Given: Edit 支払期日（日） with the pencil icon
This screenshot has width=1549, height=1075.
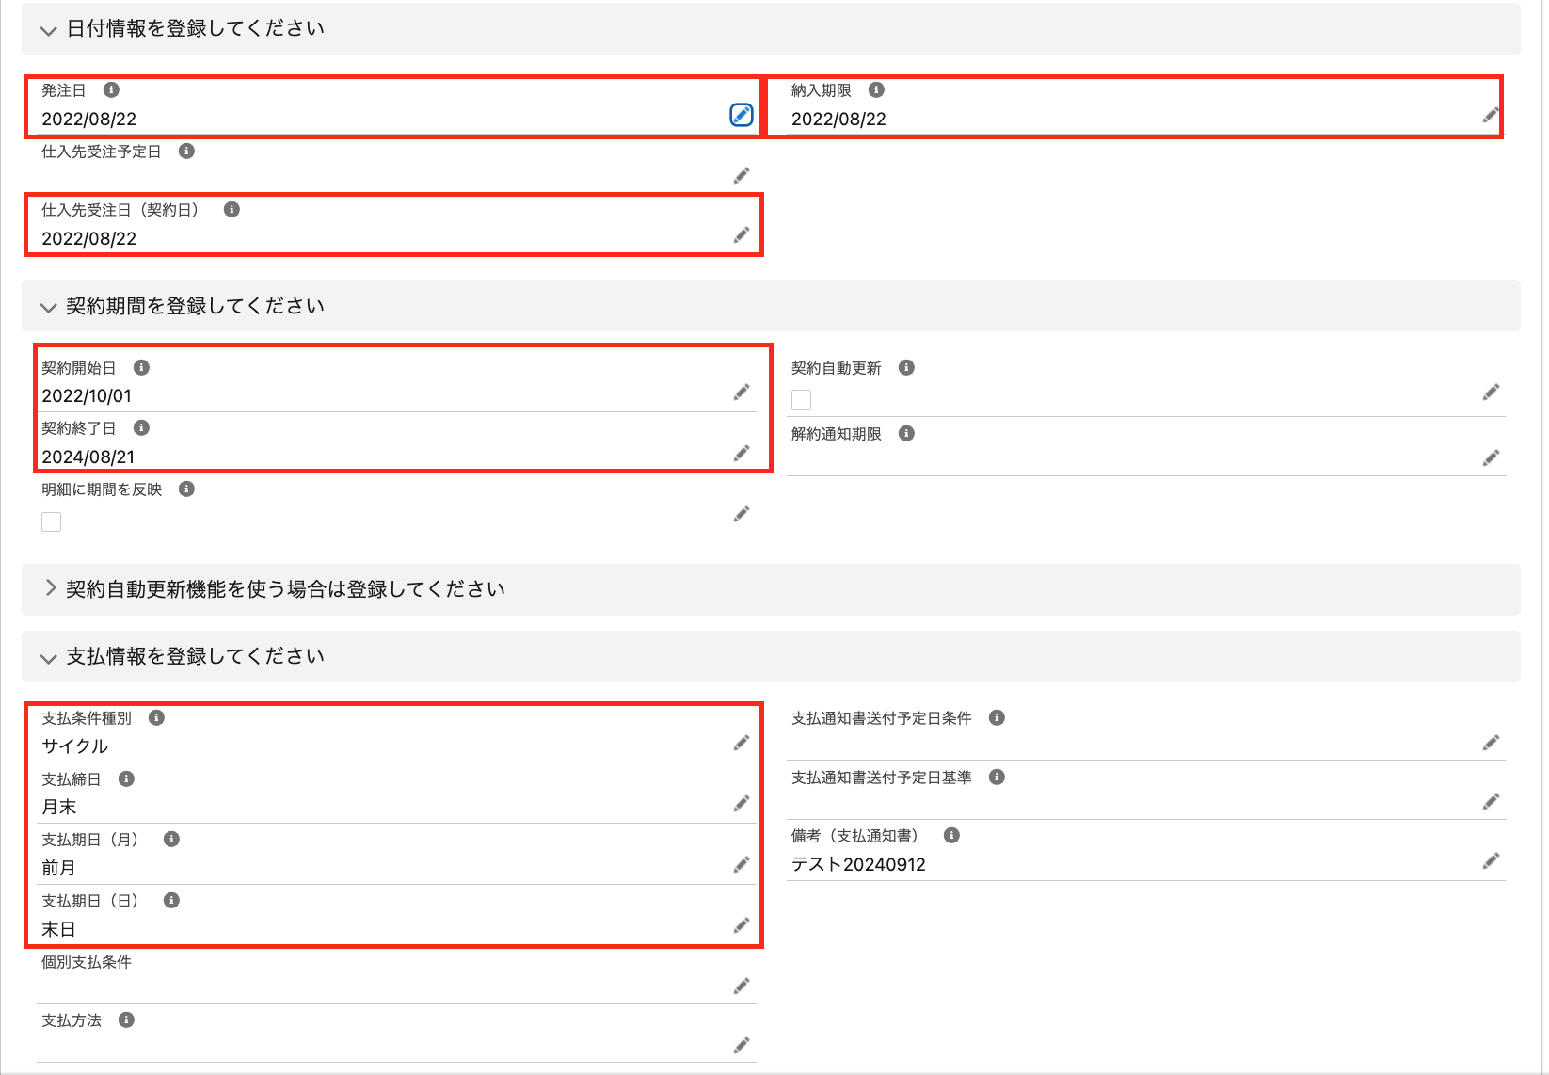Looking at the screenshot, I should (742, 925).
